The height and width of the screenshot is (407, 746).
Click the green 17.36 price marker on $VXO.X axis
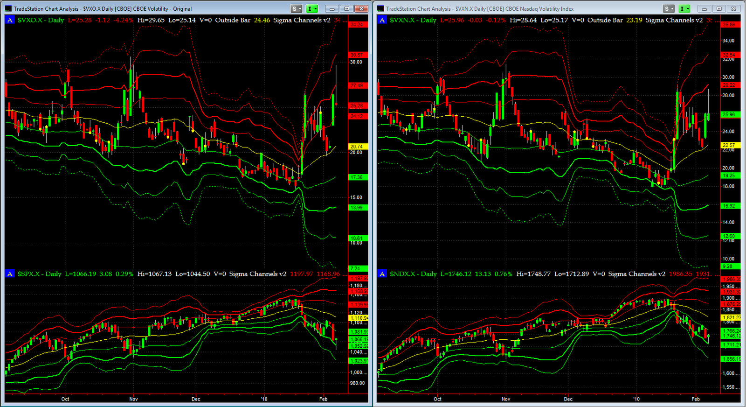(358, 177)
